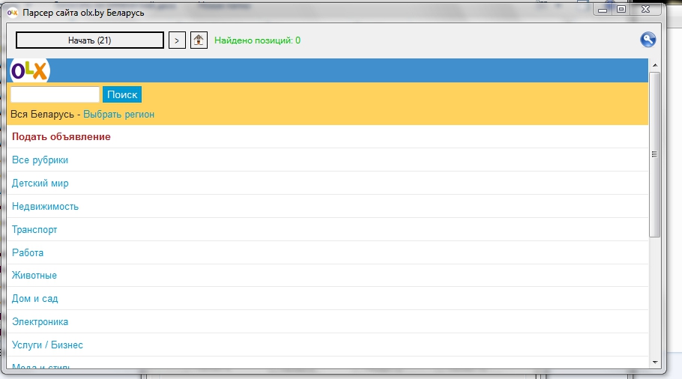Open the Дом и сад category

point(34,299)
